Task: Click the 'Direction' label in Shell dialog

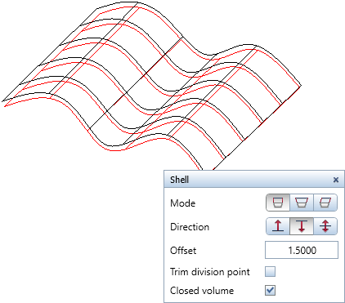Action: click(190, 227)
